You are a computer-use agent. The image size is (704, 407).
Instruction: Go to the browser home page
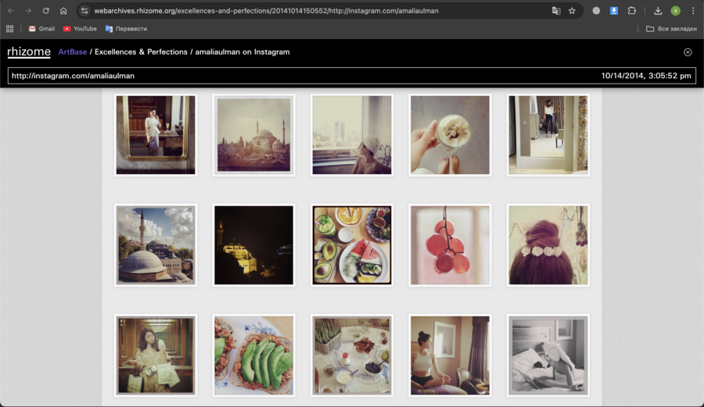(x=63, y=11)
